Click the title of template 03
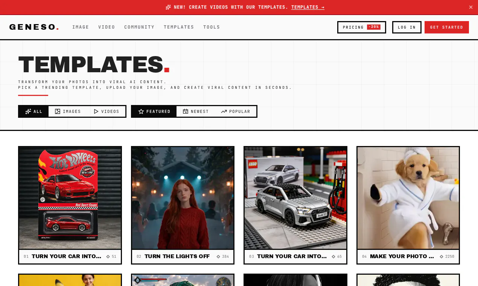478x286 pixels. click(x=292, y=256)
